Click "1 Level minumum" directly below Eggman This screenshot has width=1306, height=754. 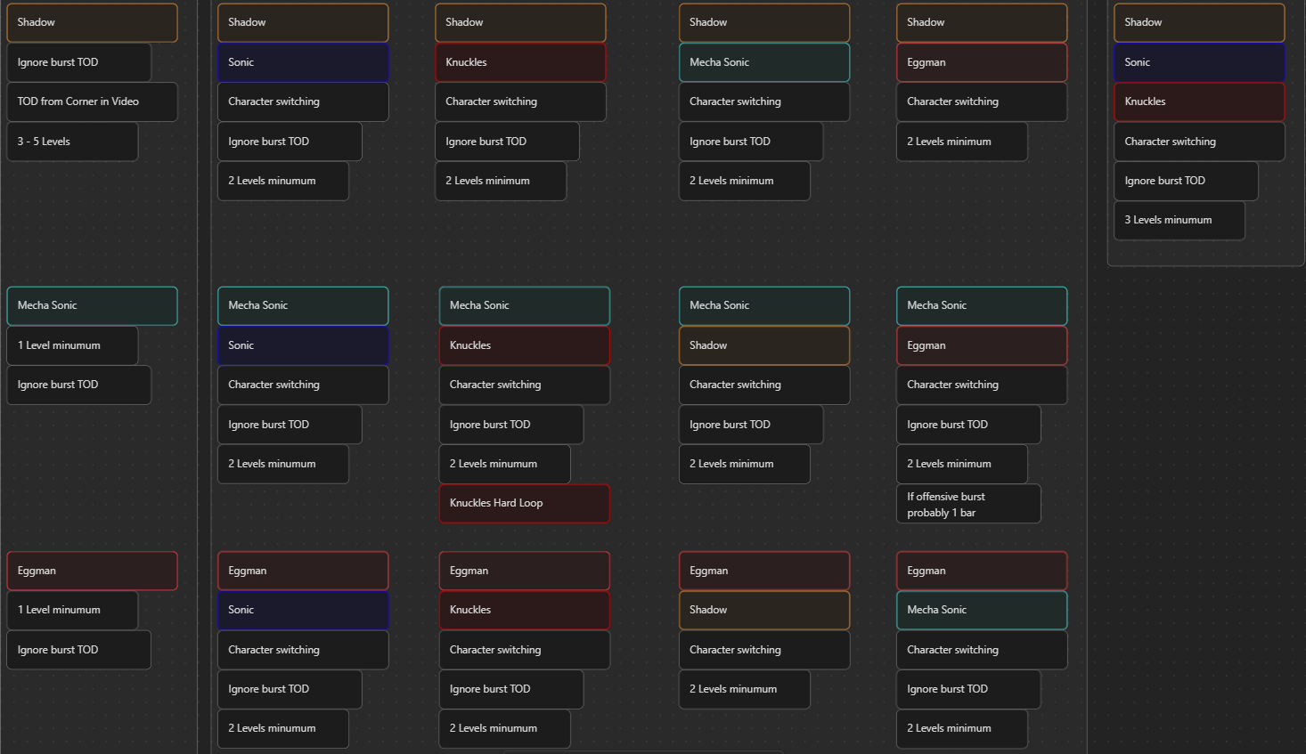click(72, 610)
